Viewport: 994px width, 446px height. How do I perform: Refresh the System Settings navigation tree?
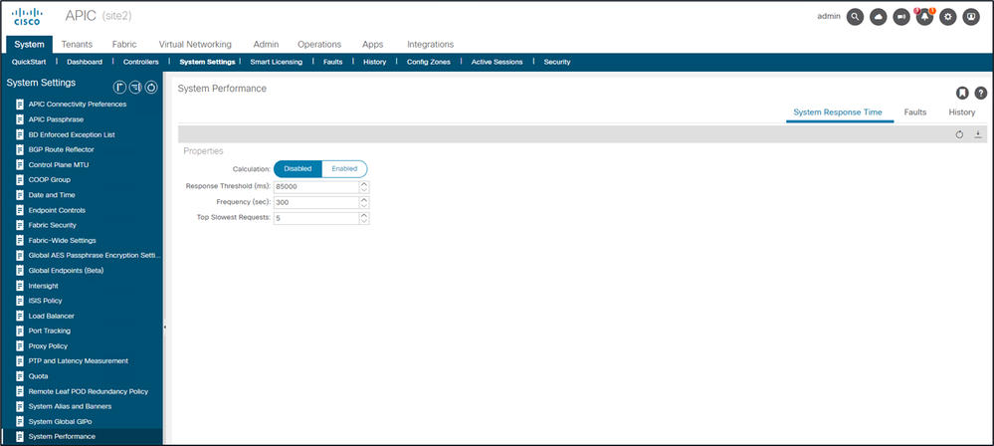click(x=151, y=88)
